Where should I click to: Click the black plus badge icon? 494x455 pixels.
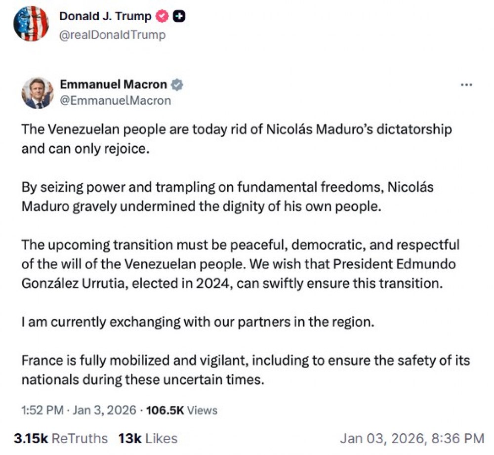180,16
